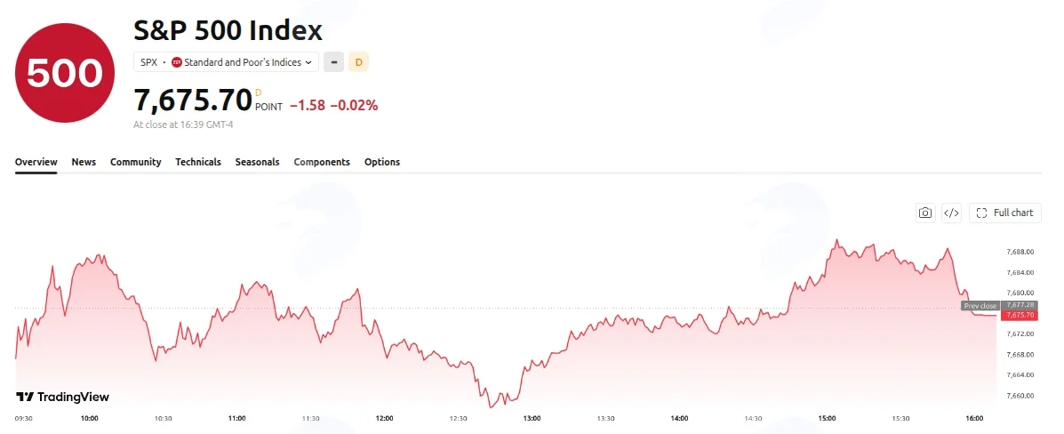This screenshot has height=434, width=1064.
Task: Click the TradingView logo on chart
Action: point(62,398)
